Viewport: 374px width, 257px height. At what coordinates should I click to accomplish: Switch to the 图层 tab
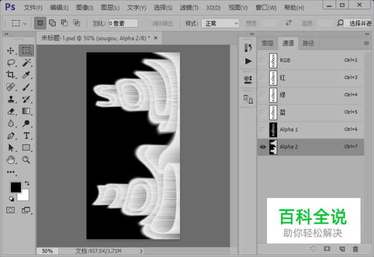[x=268, y=43]
